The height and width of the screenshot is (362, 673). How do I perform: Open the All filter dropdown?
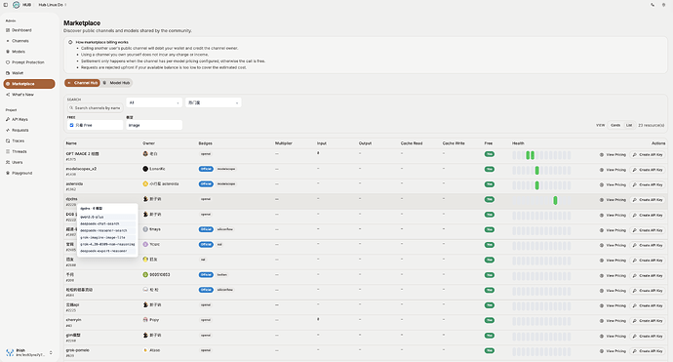pyautogui.click(x=154, y=102)
